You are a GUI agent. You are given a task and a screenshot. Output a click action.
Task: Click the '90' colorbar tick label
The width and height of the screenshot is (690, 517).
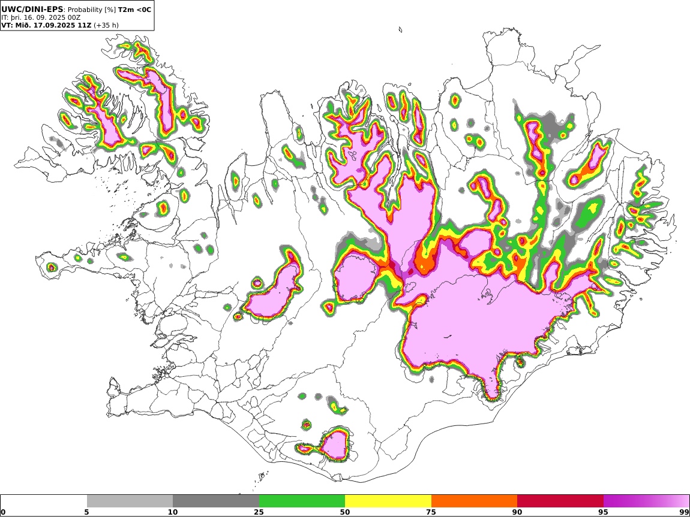pos(517,512)
